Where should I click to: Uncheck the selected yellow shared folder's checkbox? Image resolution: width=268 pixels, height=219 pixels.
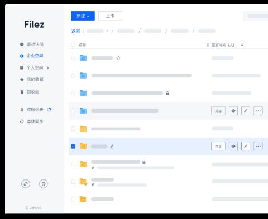(x=73, y=147)
